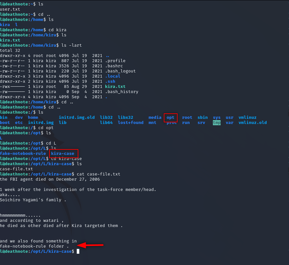
Task: Click the 'fake-notebook-rule folder .' output line
Action: pos(34,246)
